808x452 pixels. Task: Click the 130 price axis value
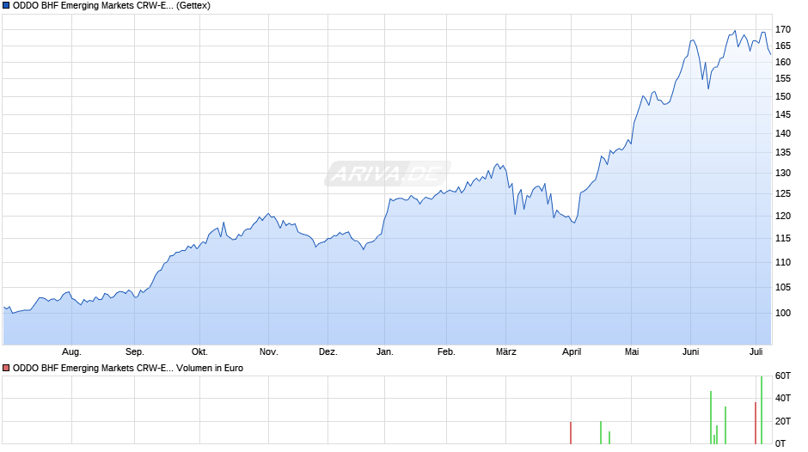pyautogui.click(x=783, y=174)
